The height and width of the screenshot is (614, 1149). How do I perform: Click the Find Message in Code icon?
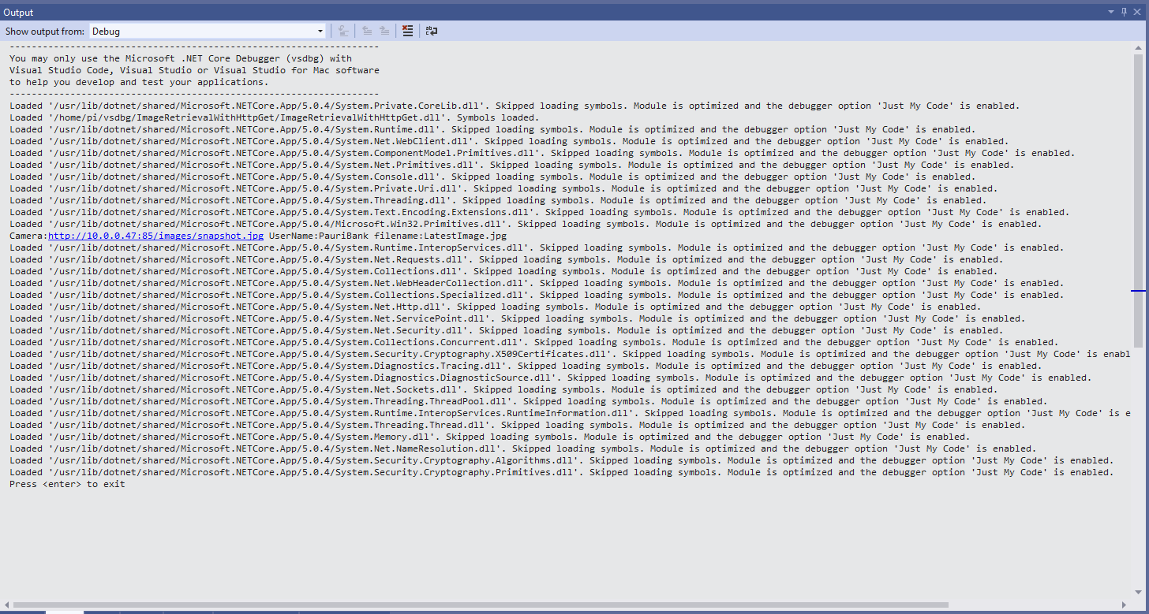click(x=343, y=32)
